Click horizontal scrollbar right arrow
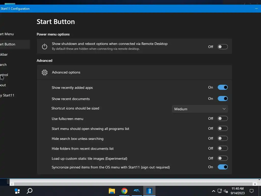The image size is (261, 196). (x=255, y=184)
